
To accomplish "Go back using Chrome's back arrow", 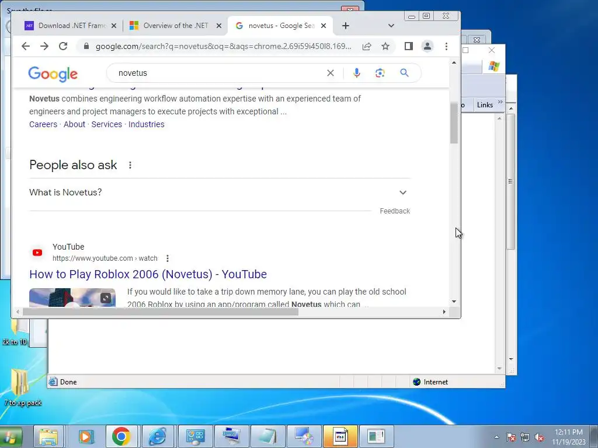I will pos(26,46).
